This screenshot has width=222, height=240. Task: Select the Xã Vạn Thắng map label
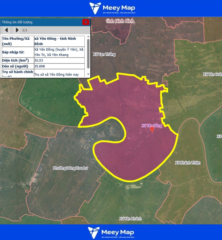point(104,54)
